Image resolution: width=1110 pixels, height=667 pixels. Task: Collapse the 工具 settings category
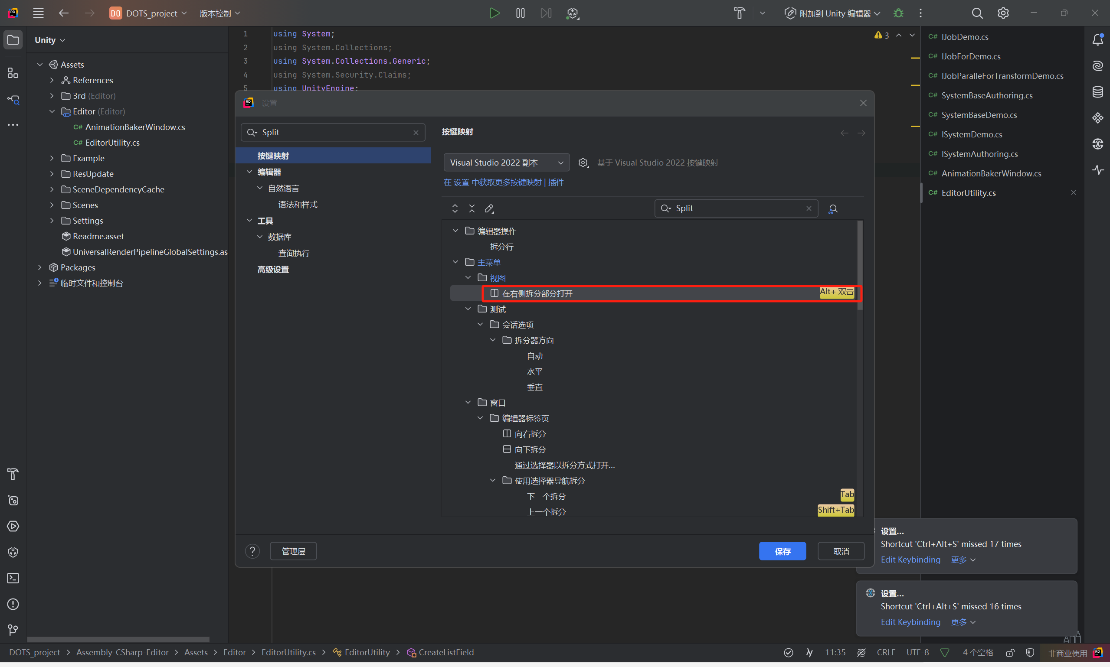click(x=249, y=221)
